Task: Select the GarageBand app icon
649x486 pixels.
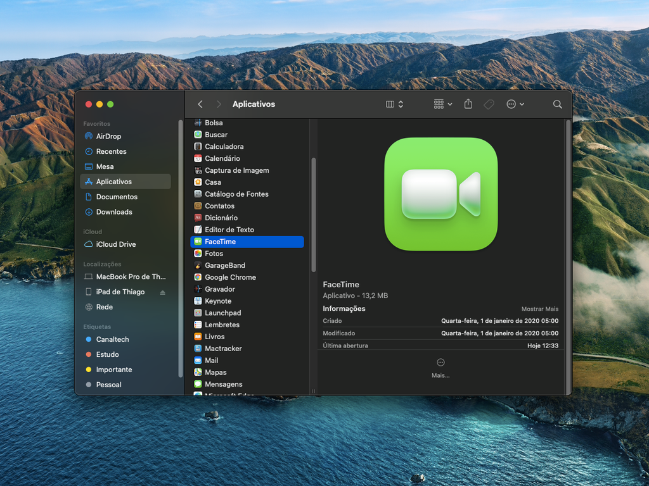Action: click(198, 265)
